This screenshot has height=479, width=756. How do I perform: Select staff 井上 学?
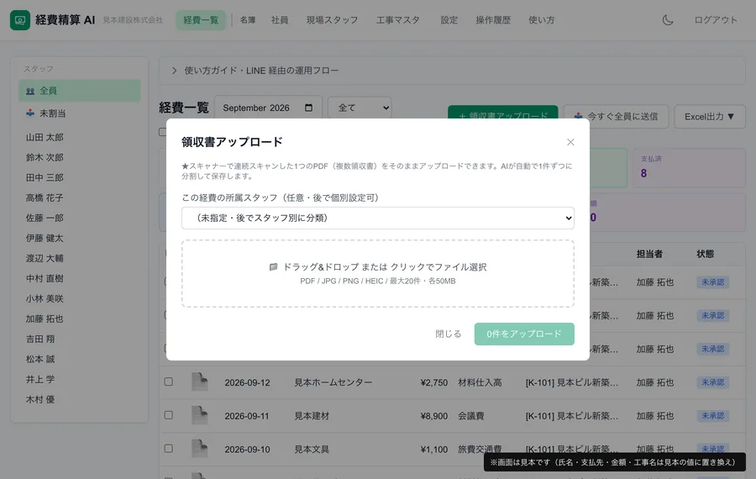pos(40,380)
